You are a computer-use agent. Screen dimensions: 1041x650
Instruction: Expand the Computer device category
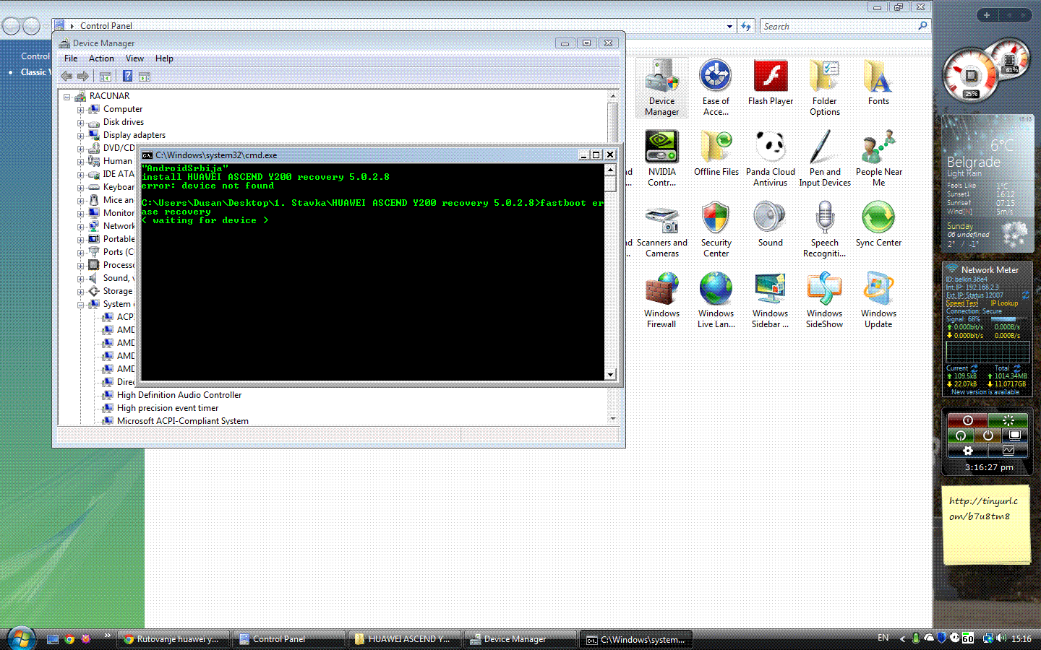(x=81, y=110)
